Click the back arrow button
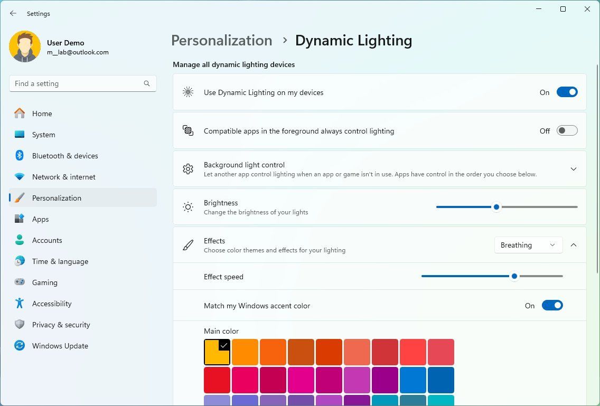 point(13,13)
